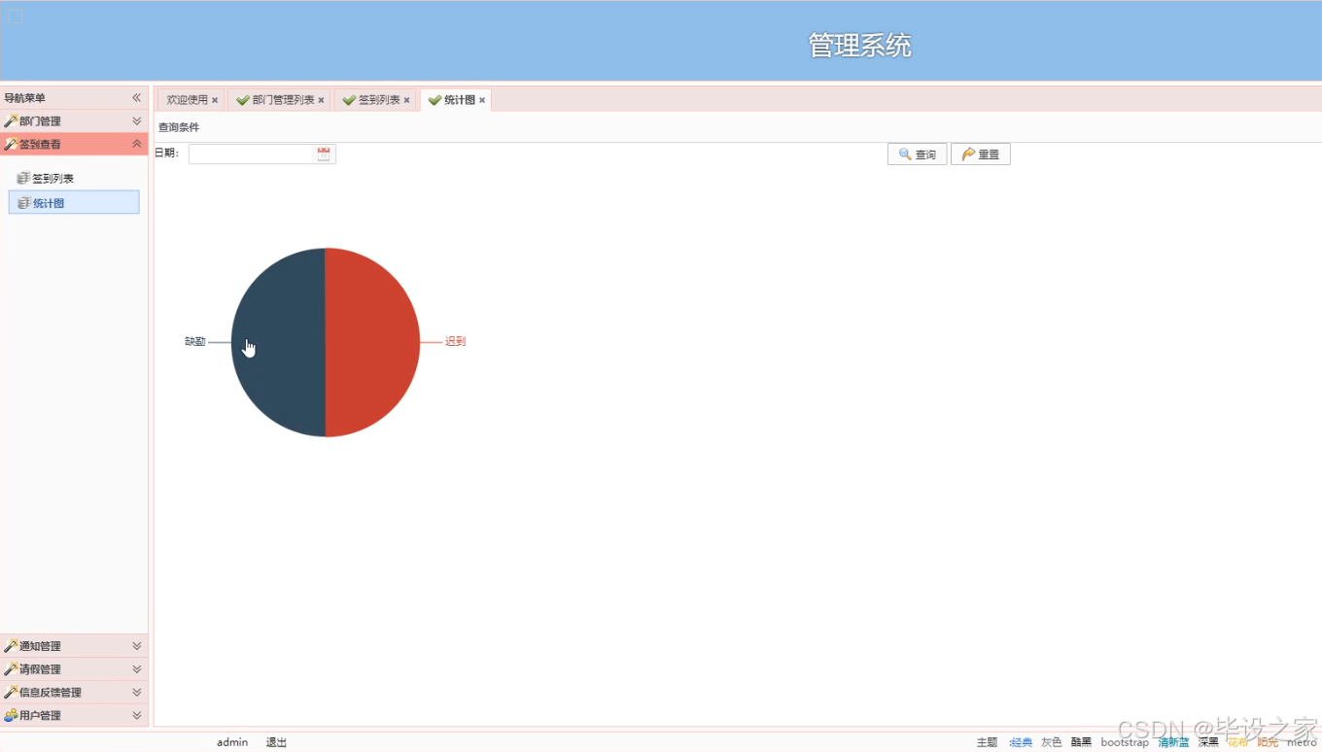Image resolution: width=1322 pixels, height=752 pixels.
Task: Click the wrench icon beside 部门管理
Action: click(12, 120)
